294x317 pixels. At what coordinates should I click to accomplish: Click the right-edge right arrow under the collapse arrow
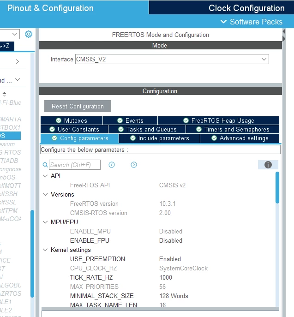pos(284,39)
